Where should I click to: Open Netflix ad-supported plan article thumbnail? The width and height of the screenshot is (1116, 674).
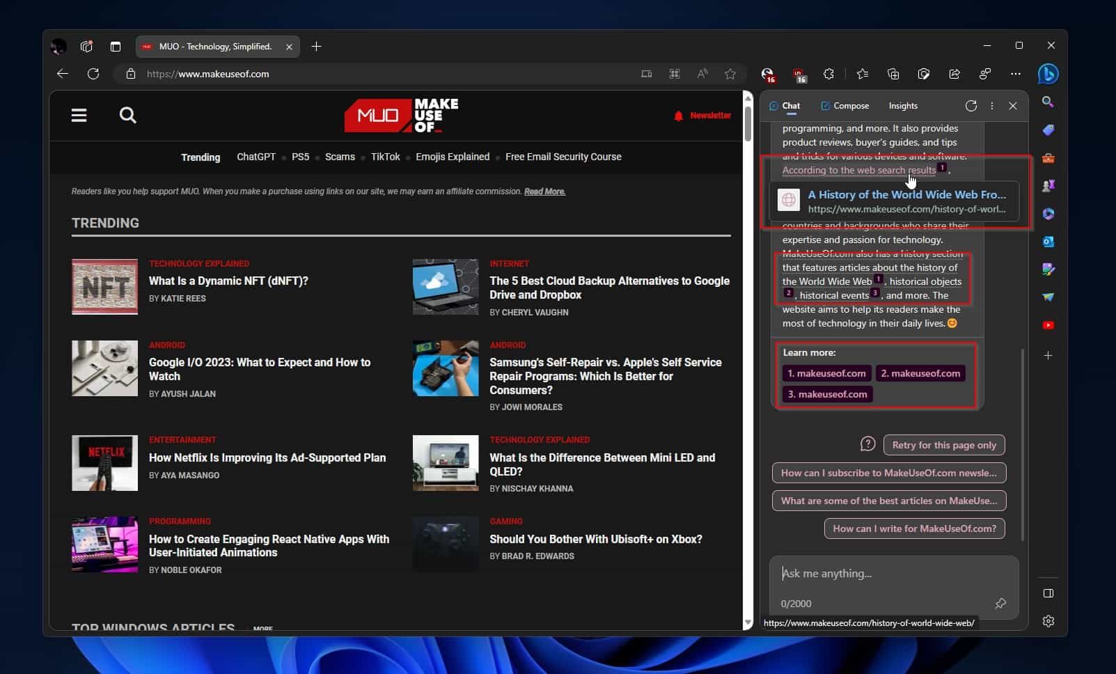click(104, 463)
